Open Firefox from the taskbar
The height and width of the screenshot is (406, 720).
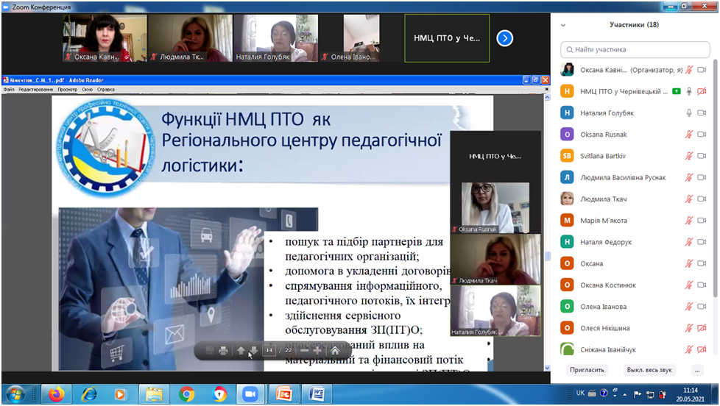tap(56, 394)
